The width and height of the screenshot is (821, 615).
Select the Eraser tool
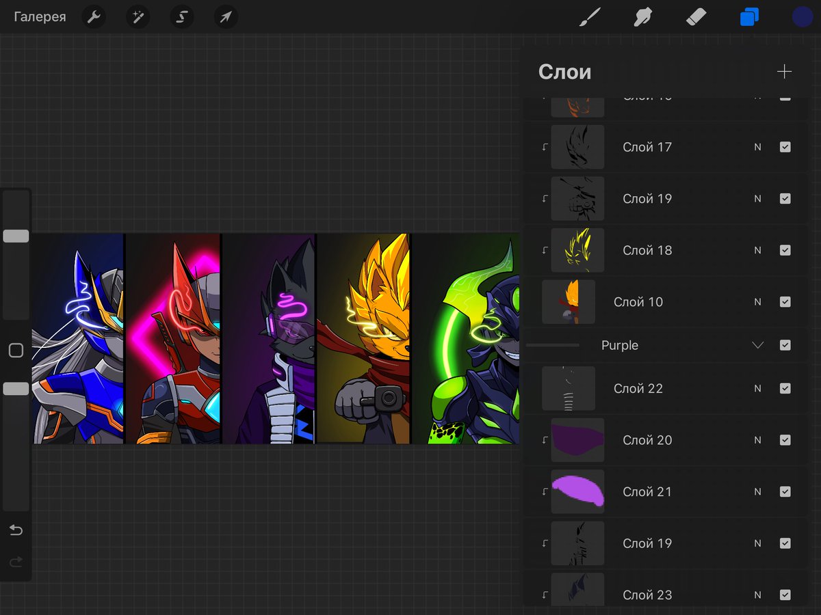click(x=696, y=16)
